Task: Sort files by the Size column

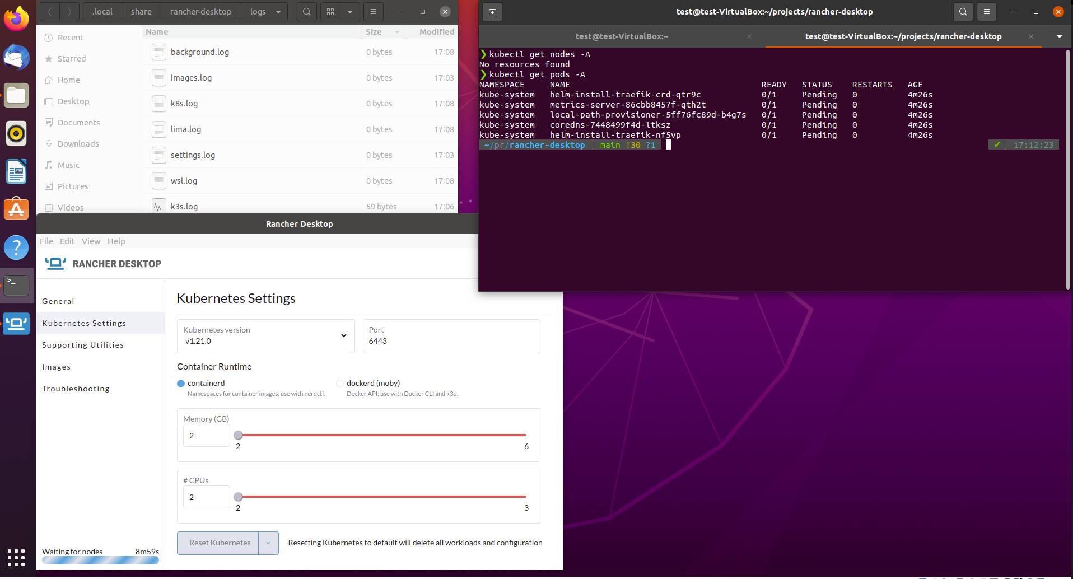Action: [382, 32]
